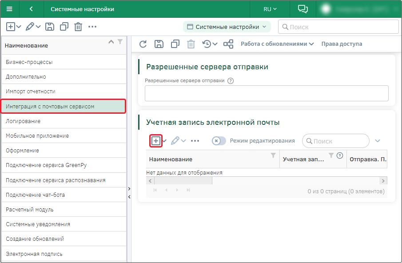Sort by Отправка. П. column header
This screenshot has width=402, height=263.
pyautogui.click(x=368, y=159)
